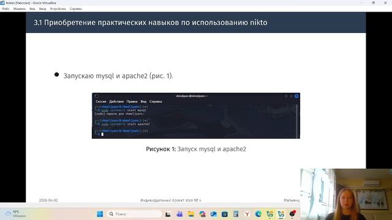Launch Yandex Browser from the taskbar
Image resolution: width=392 pixels, height=220 pixels.
point(247,214)
